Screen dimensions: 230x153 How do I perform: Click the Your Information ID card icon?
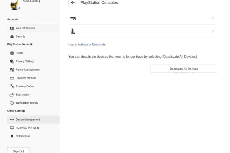[12, 28]
